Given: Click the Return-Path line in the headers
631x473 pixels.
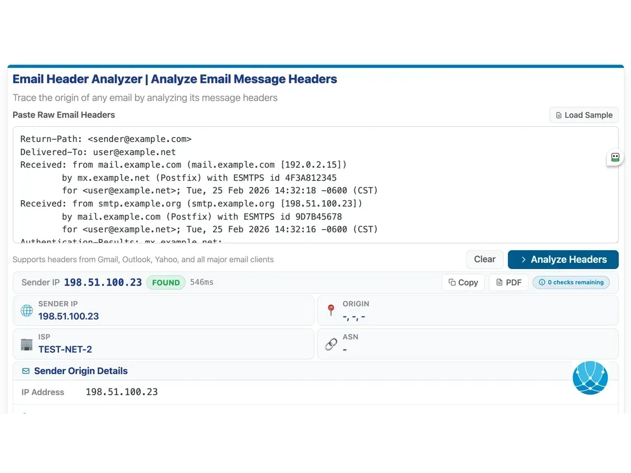Looking at the screenshot, I should point(106,139).
